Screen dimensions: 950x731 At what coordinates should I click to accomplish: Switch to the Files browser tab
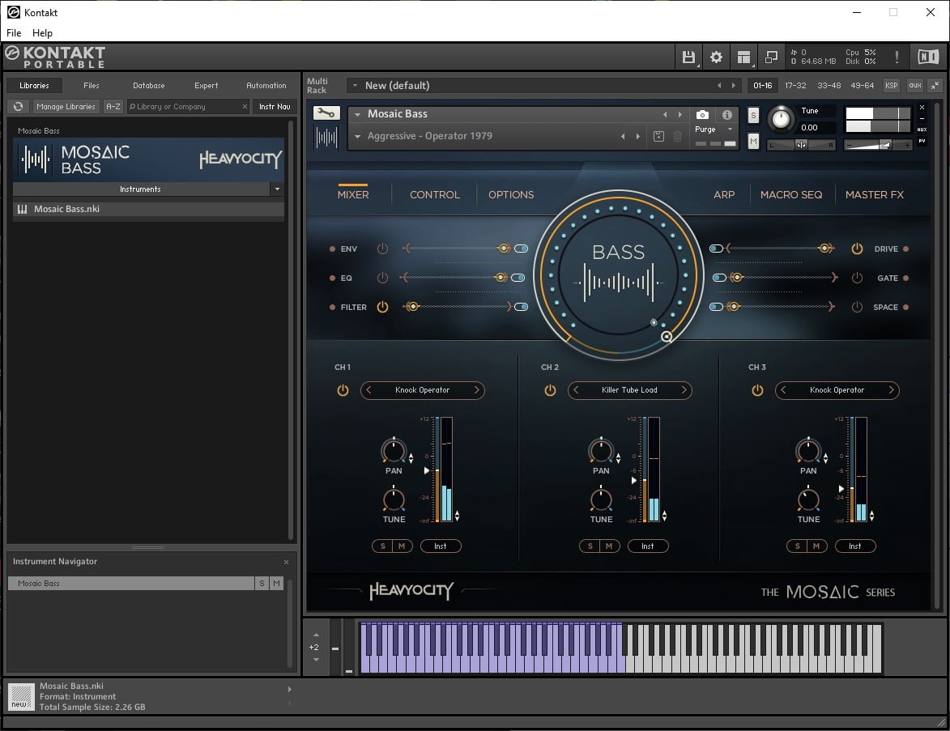pos(92,85)
